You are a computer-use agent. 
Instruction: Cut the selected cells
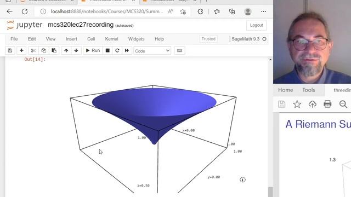coord(33,50)
